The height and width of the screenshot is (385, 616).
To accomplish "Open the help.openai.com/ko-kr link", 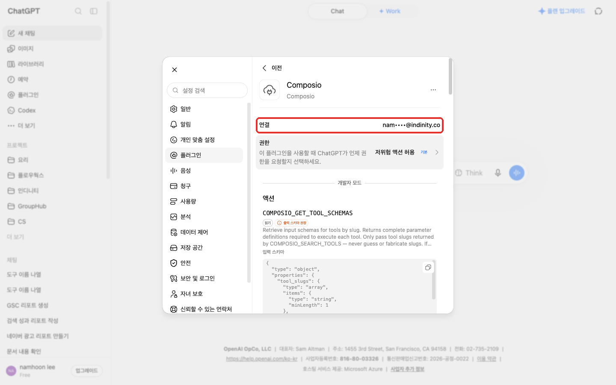I will point(262,359).
